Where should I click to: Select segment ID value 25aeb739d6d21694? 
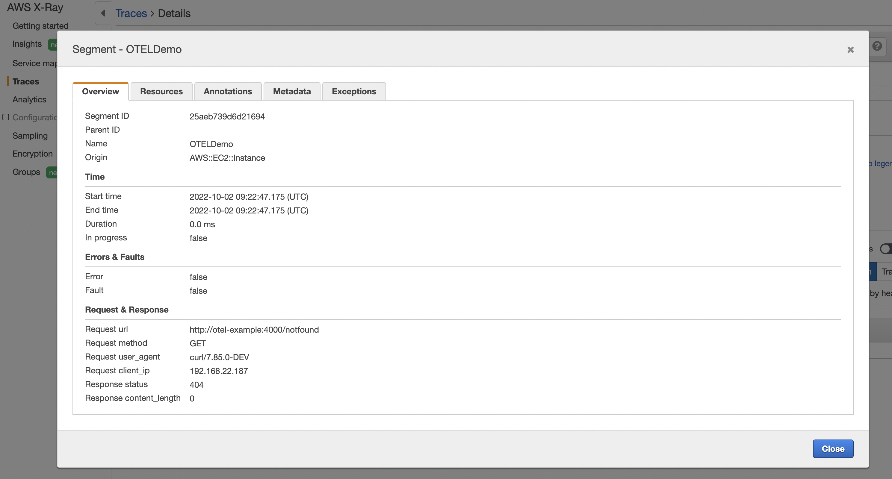click(227, 116)
